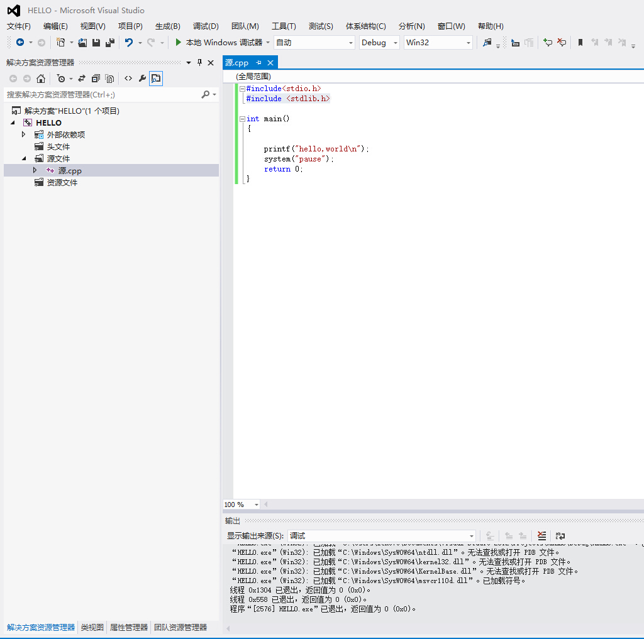644x639 pixels.
Task: Open the 调试(D) menu
Action: 206,26
